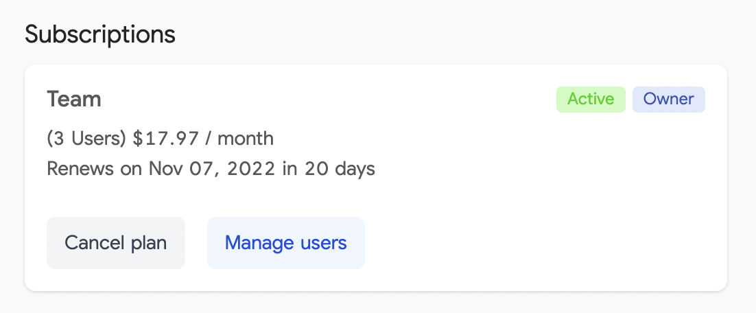The image size is (756, 313).
Task: Click the word "month" in price line
Action: pyautogui.click(x=246, y=139)
